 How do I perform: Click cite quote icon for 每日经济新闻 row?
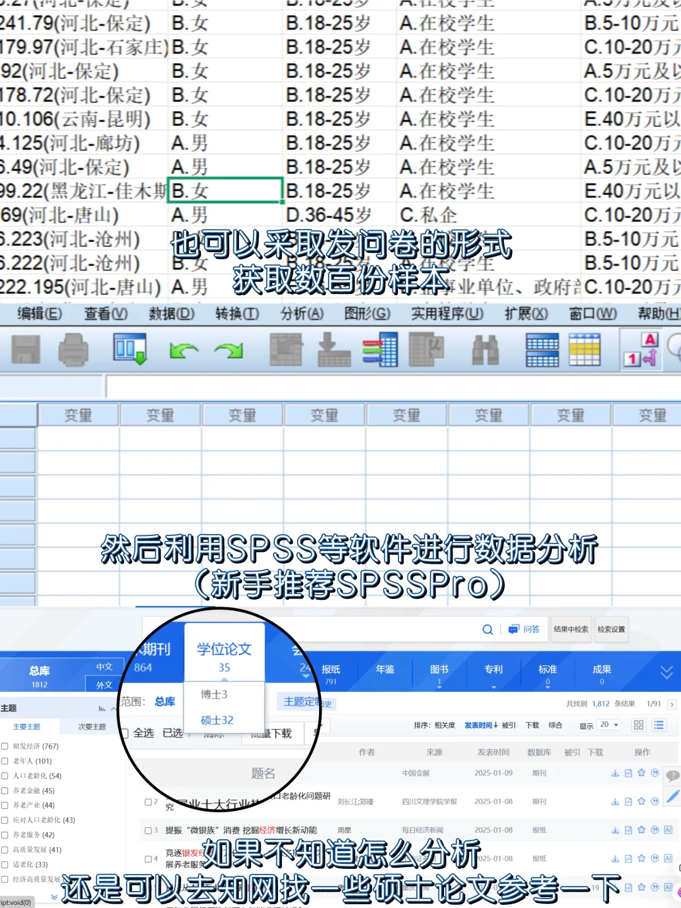655,830
